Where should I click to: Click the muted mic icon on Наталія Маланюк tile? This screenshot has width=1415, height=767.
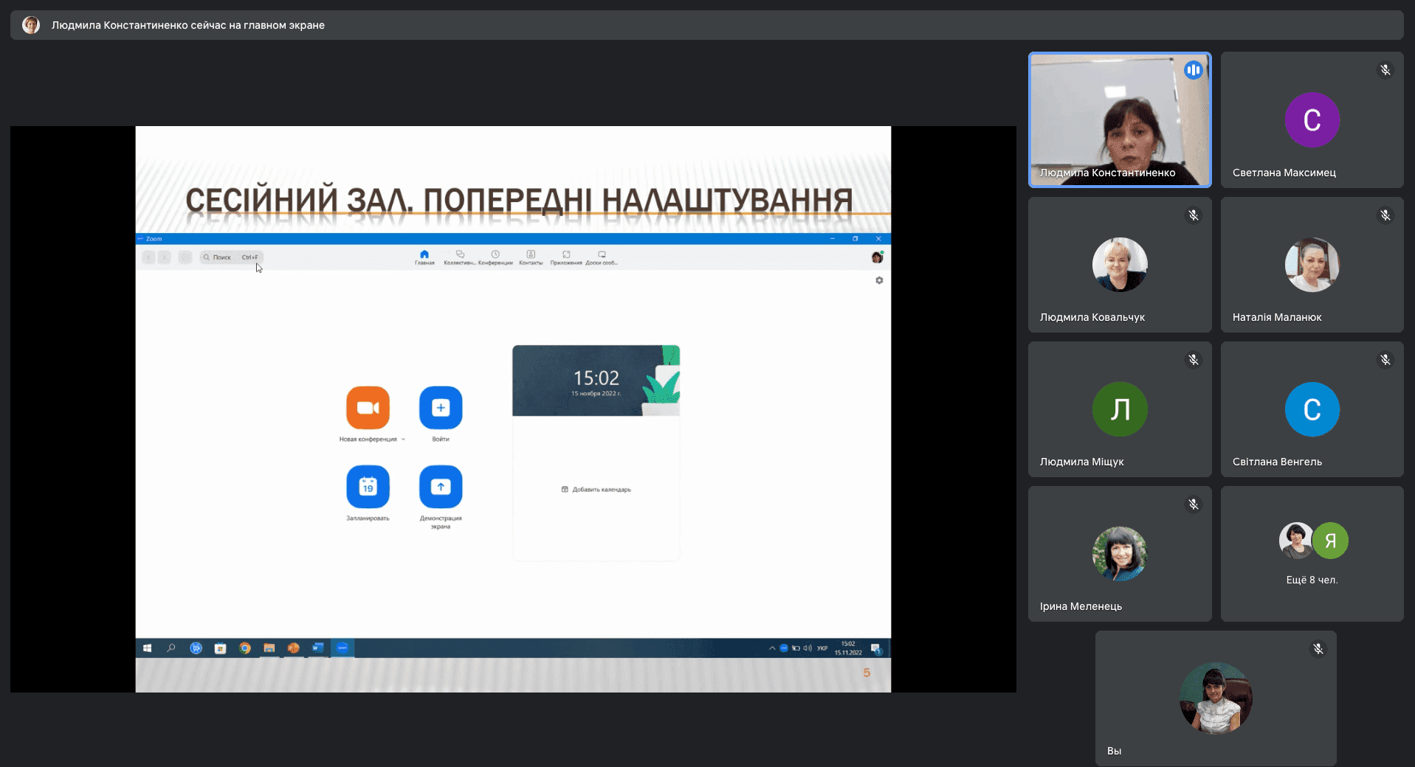(1385, 215)
